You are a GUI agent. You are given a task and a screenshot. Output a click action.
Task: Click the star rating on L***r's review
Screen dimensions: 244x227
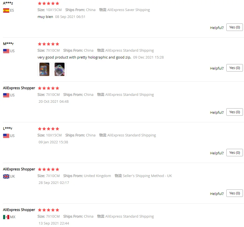49,129
